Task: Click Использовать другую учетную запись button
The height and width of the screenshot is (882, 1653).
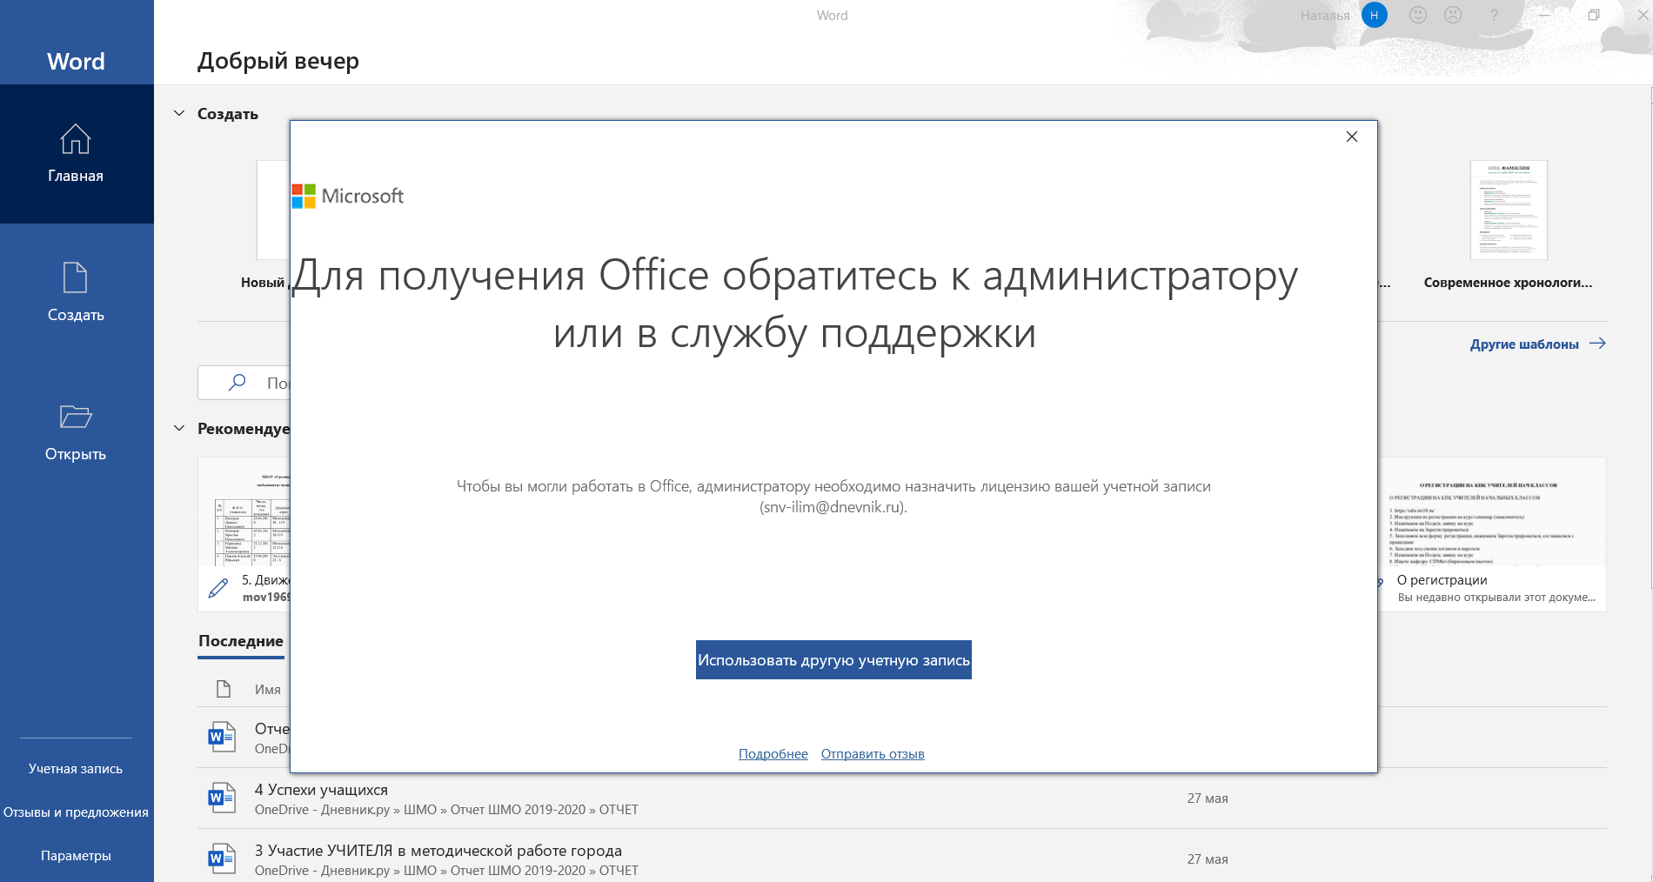Action: tap(833, 660)
